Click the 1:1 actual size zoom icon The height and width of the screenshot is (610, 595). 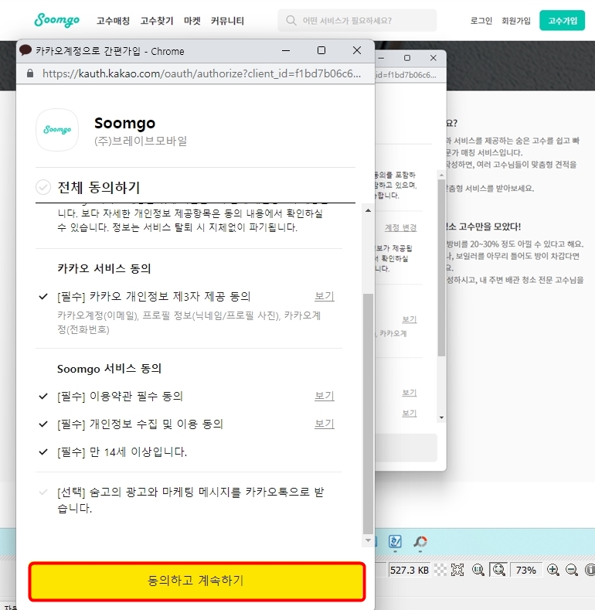coord(478,570)
